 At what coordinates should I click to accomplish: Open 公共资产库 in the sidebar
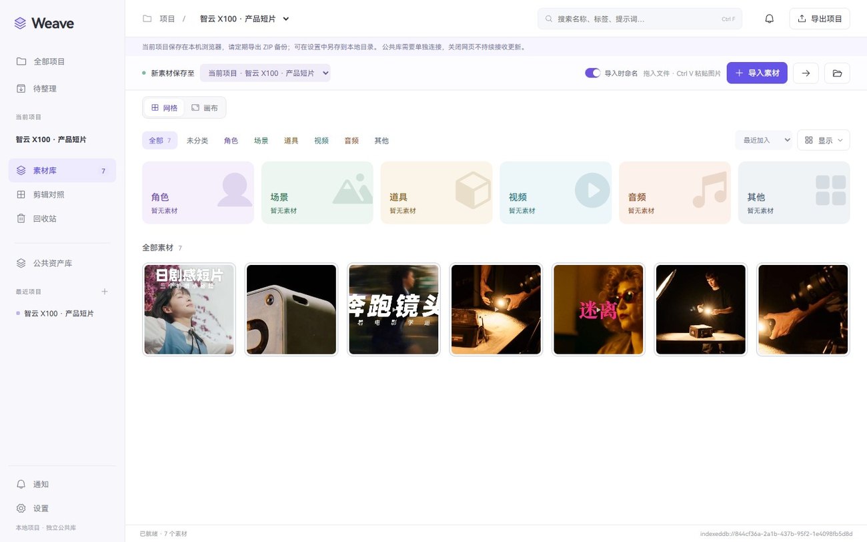(x=62, y=264)
